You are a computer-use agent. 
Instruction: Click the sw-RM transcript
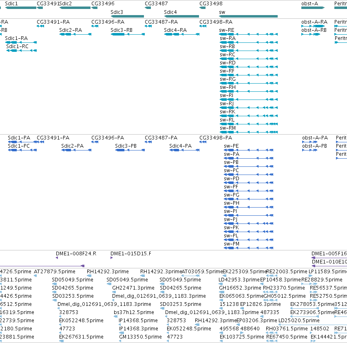tap(249, 132)
